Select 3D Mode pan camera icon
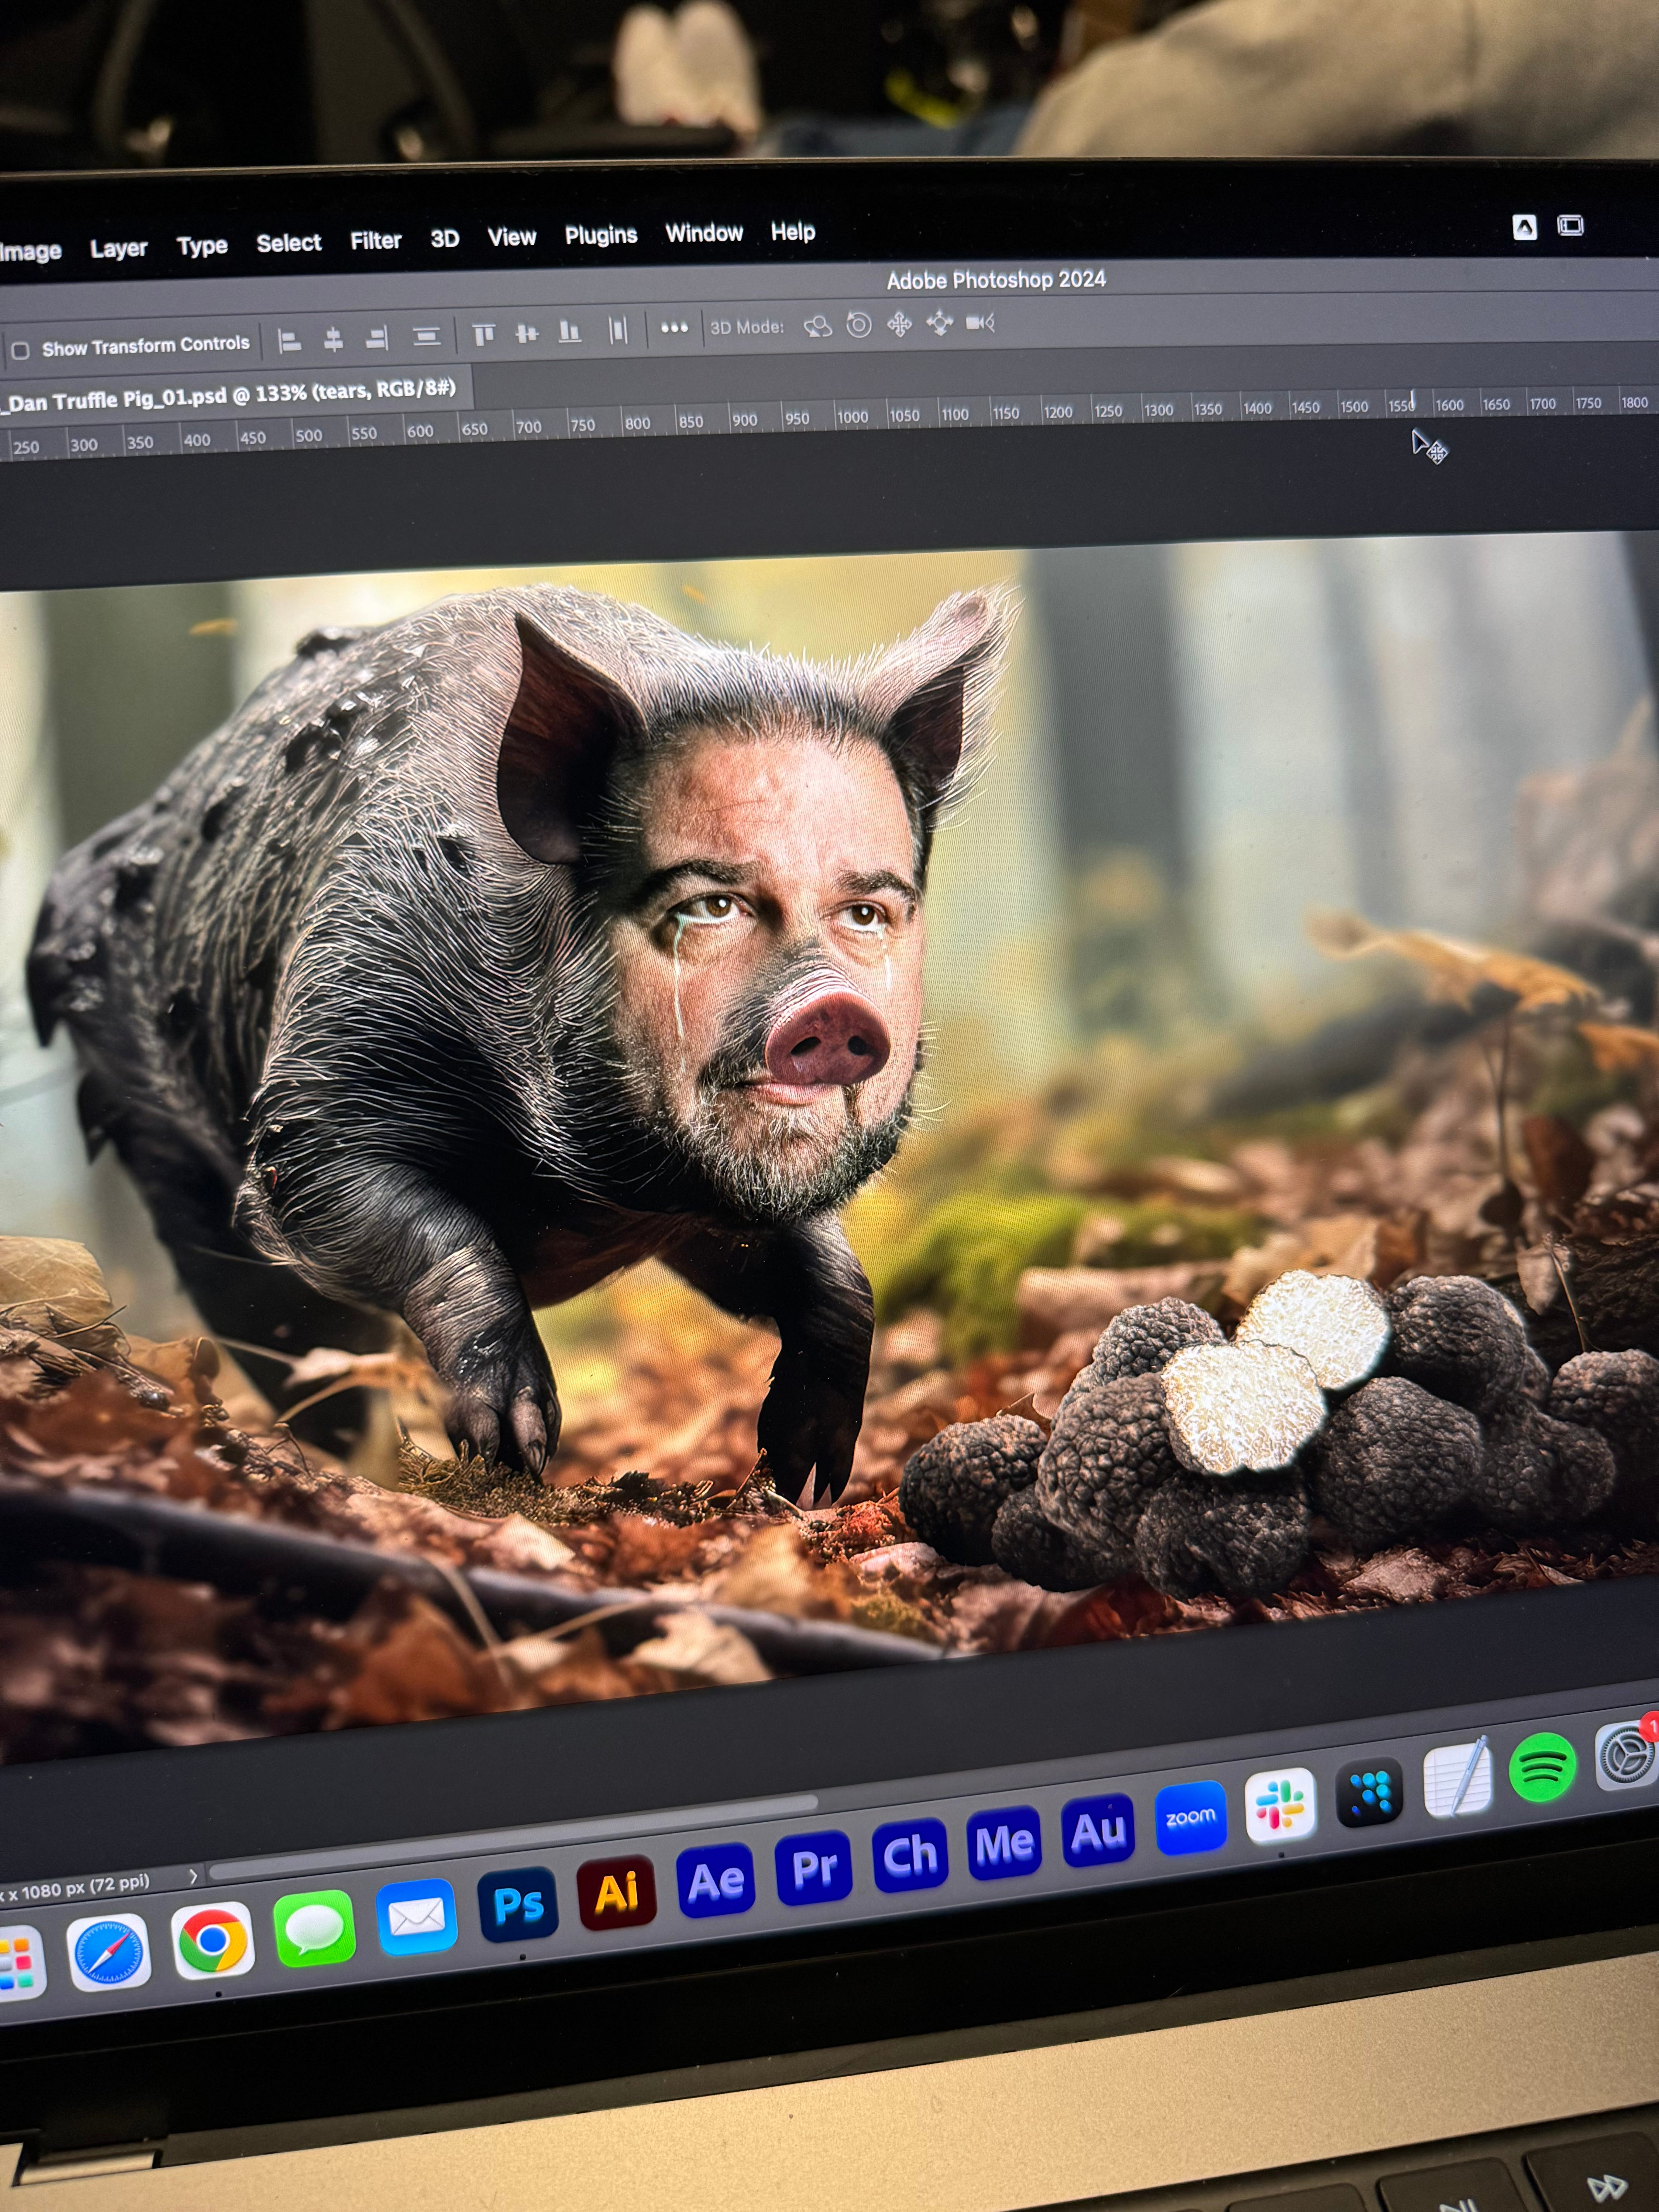 pyautogui.click(x=899, y=324)
